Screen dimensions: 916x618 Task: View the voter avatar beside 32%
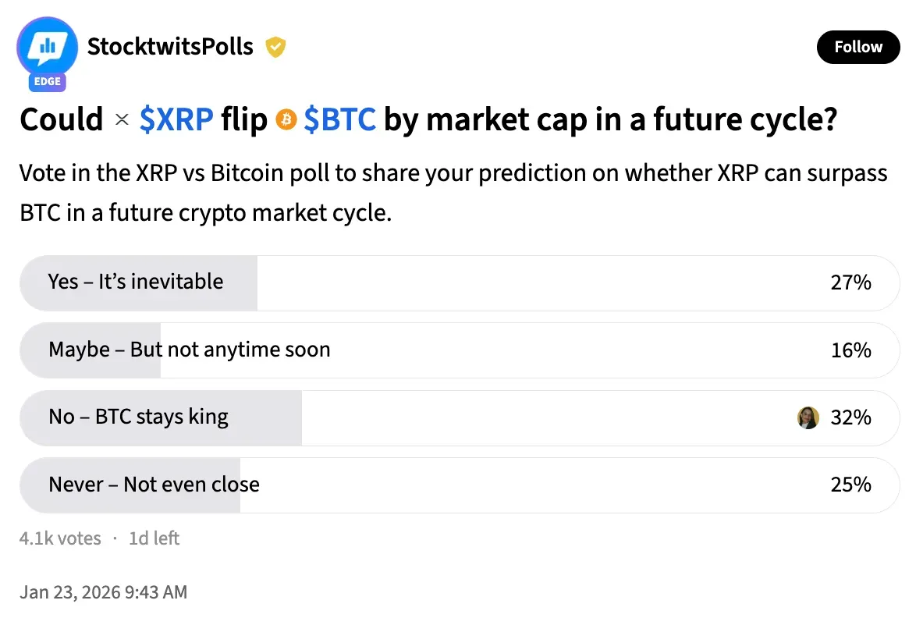808,417
